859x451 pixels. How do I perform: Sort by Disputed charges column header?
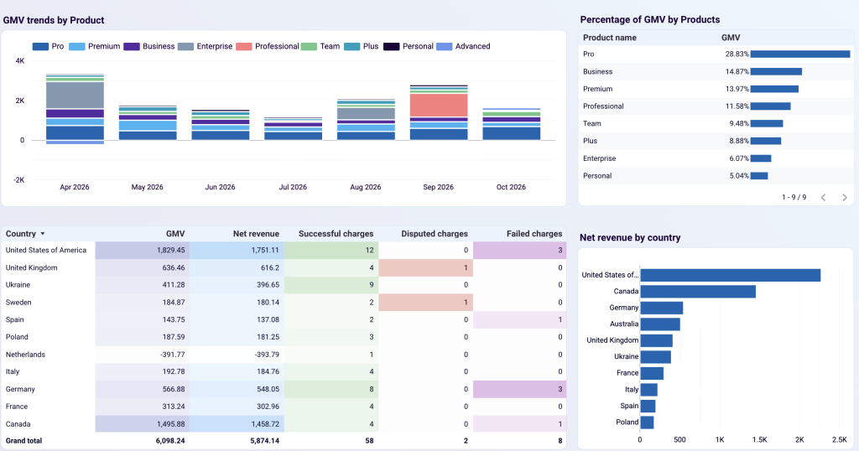[x=435, y=234]
